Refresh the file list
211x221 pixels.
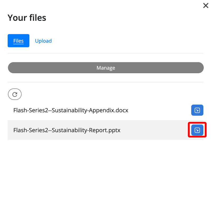point(15,94)
